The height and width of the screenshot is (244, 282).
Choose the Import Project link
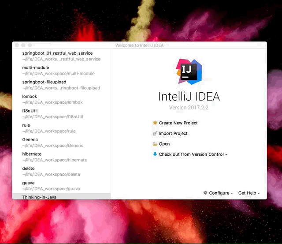173,133
